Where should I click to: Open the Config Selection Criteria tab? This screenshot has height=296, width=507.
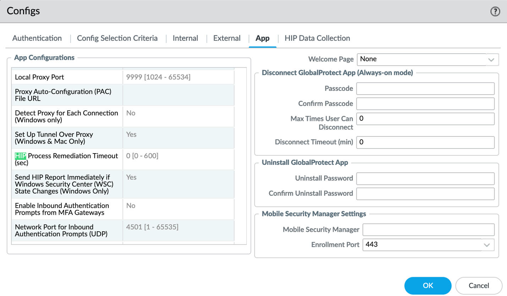117,38
